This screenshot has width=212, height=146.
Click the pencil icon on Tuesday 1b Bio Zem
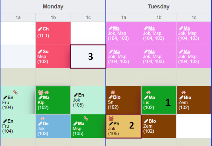pyautogui.click(x=146, y=121)
